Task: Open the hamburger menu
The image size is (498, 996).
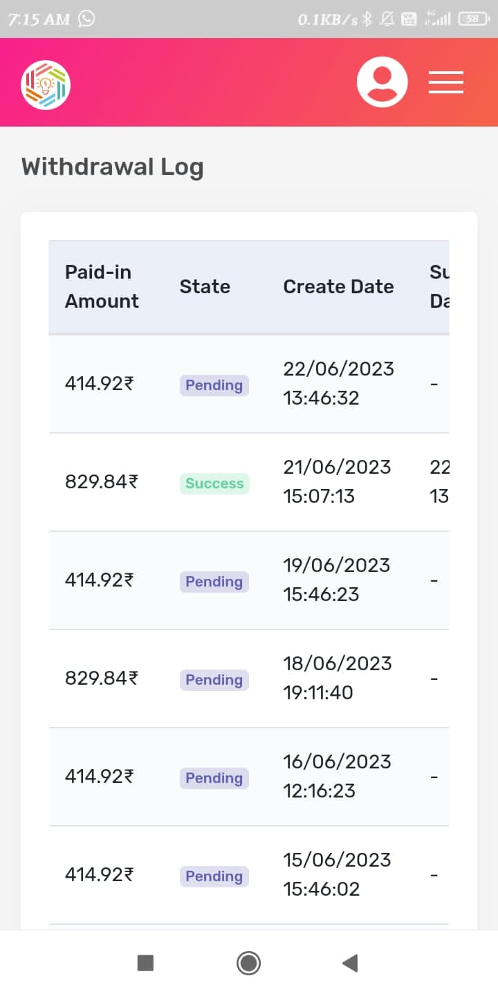Action: pyautogui.click(x=446, y=82)
